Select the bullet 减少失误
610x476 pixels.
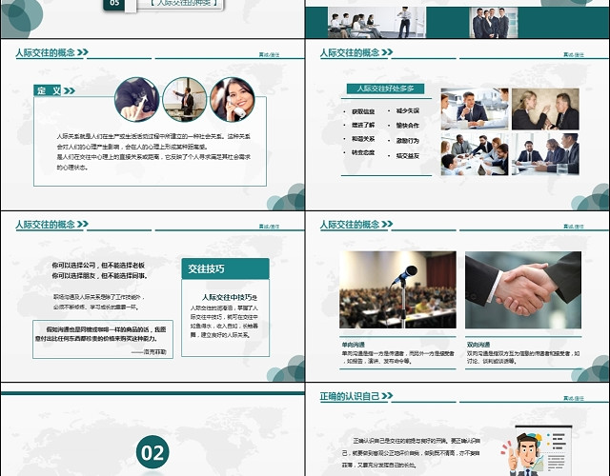[x=407, y=110]
